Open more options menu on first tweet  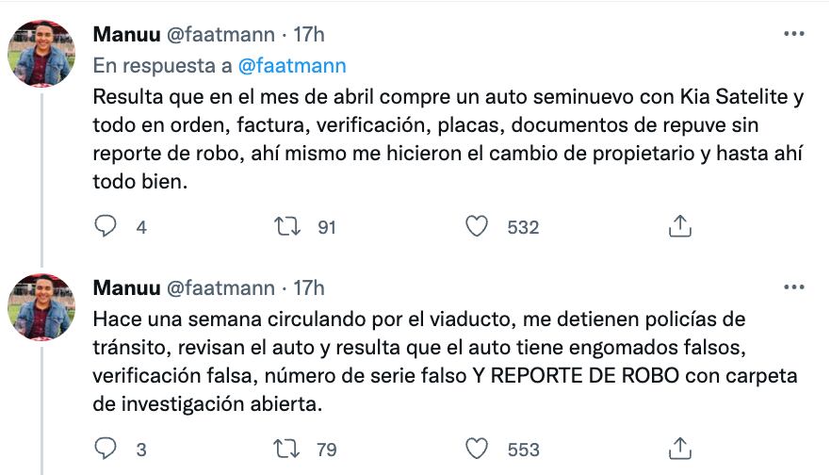794,34
